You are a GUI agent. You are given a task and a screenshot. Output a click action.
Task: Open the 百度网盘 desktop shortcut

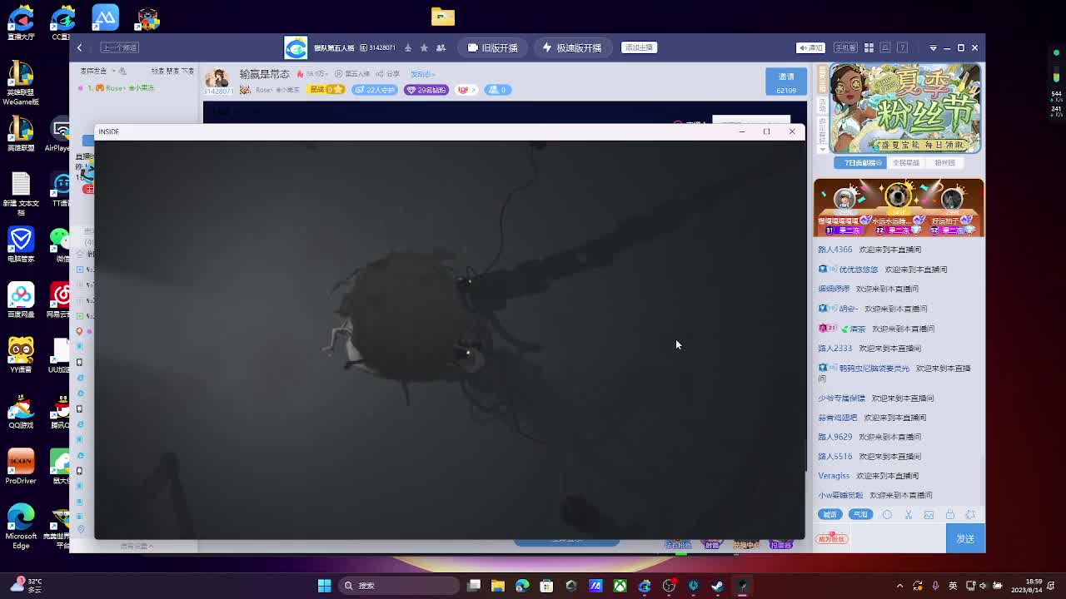[21, 301]
